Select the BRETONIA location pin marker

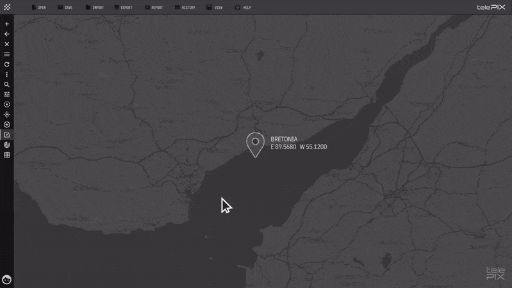(x=255, y=145)
